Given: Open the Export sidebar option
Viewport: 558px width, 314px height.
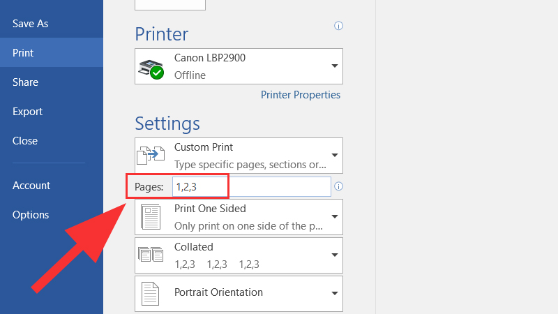Looking at the screenshot, I should pos(27,112).
